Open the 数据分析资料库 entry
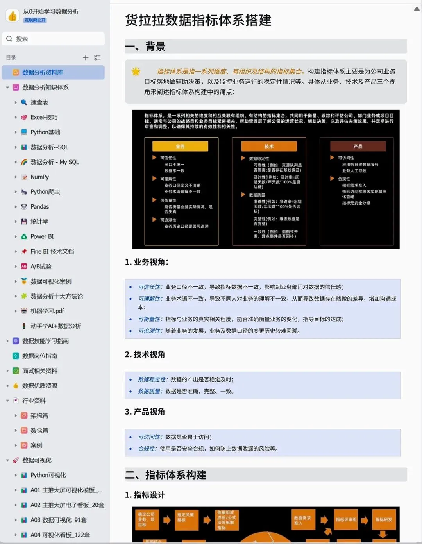The height and width of the screenshot is (544, 422). pyautogui.click(x=54, y=72)
